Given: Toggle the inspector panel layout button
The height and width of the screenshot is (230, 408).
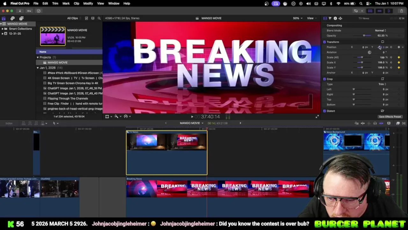Looking at the screenshot, I should click(x=389, y=11).
